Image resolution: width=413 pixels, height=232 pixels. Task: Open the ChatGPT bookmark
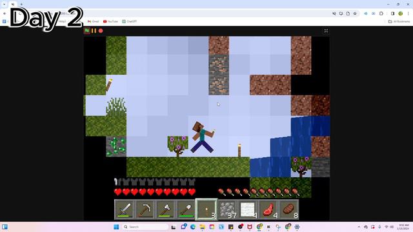(129, 21)
